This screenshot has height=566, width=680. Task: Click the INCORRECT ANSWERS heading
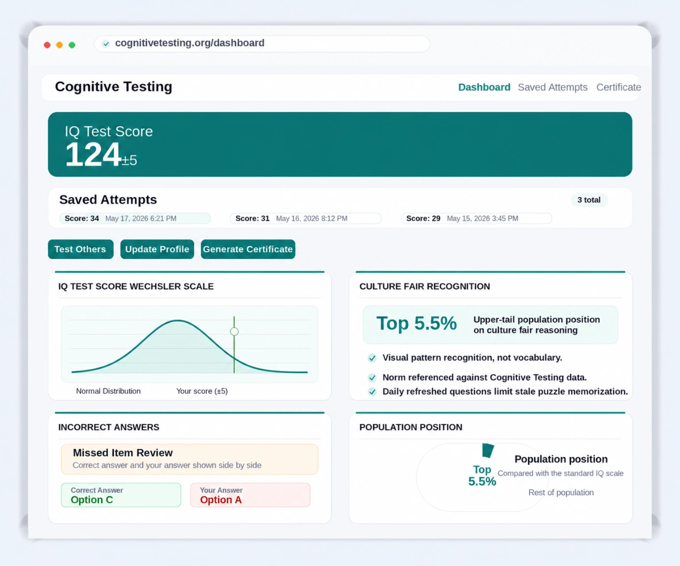click(109, 428)
